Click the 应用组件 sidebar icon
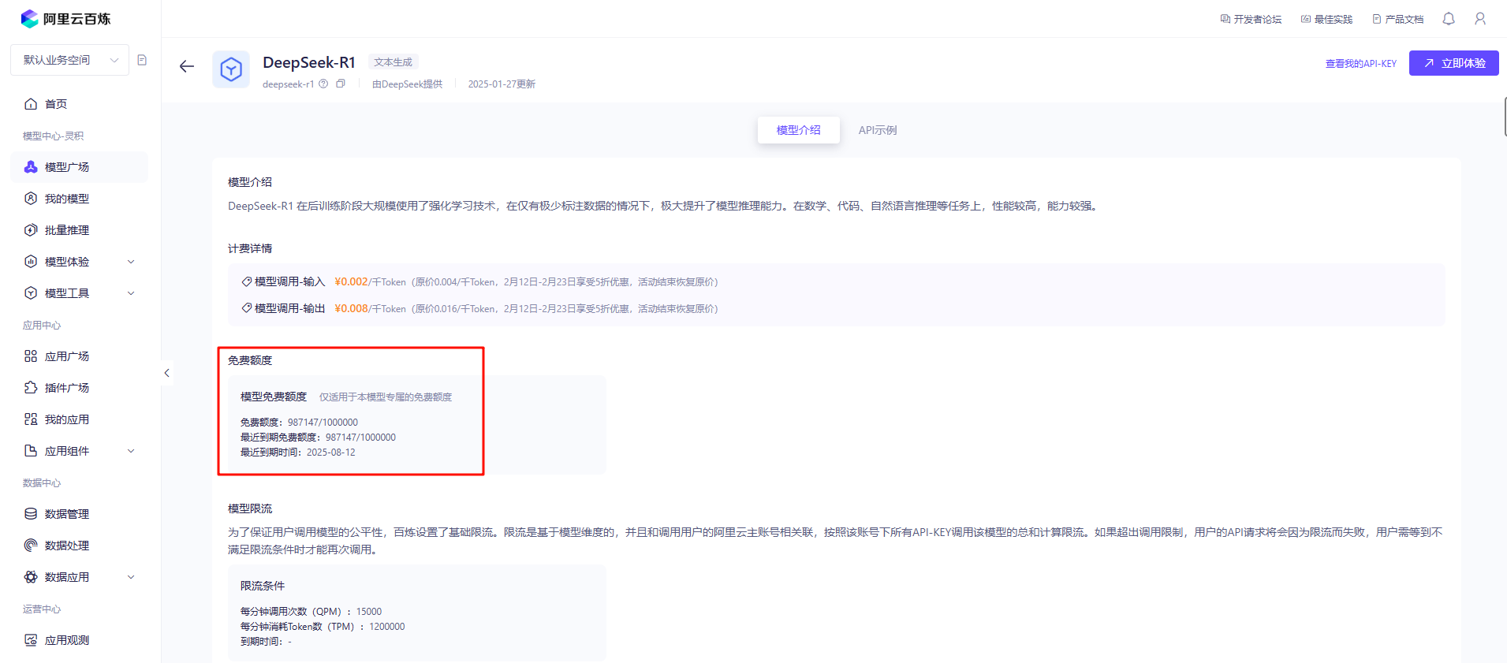Image resolution: width=1507 pixels, height=663 pixels. click(x=31, y=451)
